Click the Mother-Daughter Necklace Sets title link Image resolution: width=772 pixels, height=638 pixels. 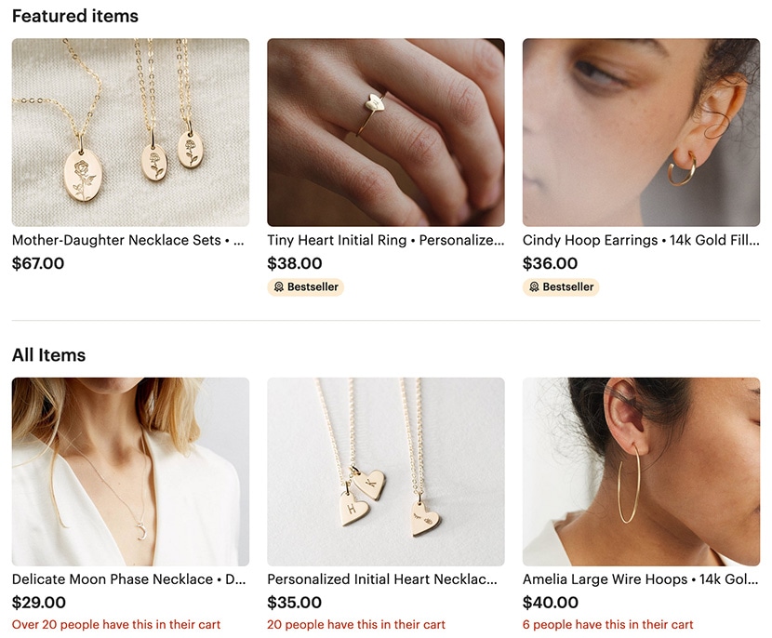[128, 240]
